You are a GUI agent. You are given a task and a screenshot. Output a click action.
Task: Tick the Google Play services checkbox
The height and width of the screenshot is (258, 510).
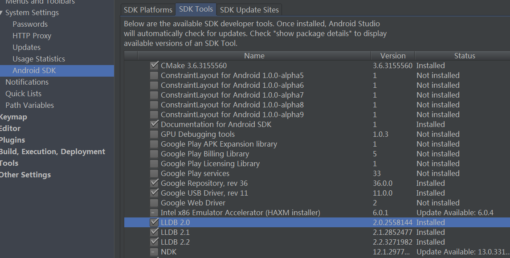154,173
